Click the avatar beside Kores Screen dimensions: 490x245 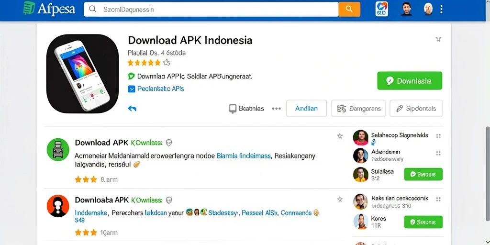361,222
